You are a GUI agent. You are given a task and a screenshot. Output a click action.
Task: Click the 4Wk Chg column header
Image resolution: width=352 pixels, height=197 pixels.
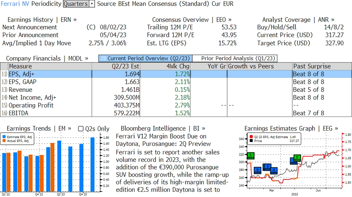(x=165, y=66)
